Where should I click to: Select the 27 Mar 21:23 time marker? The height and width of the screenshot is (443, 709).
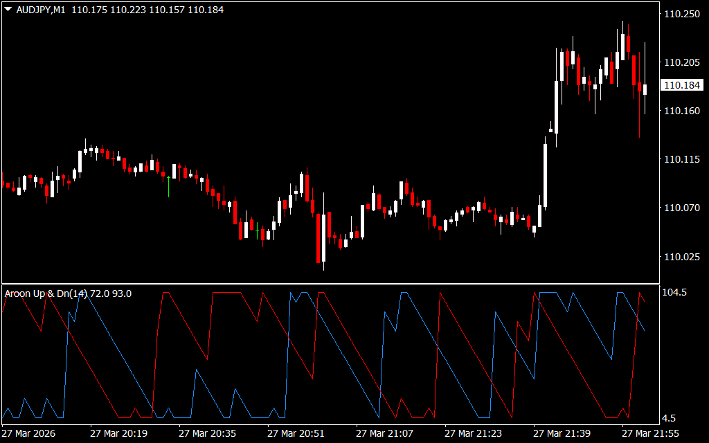pyautogui.click(x=473, y=433)
